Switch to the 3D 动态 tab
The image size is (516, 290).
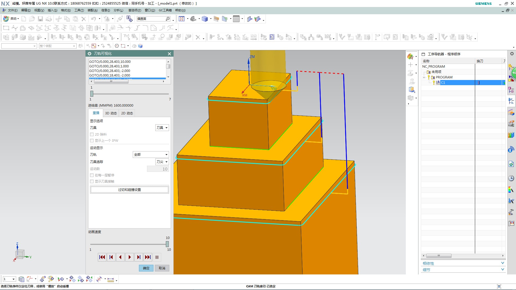[111, 113]
